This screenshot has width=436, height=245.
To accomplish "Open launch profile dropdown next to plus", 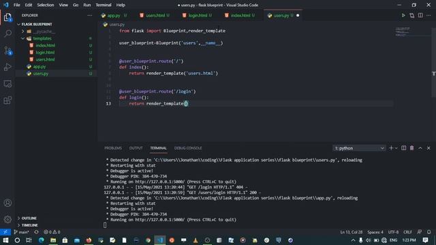I will click(396, 148).
